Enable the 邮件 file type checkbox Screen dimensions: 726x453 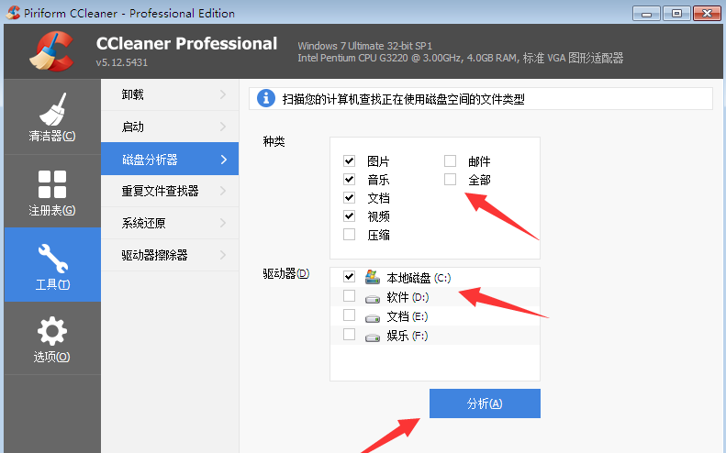click(450, 160)
